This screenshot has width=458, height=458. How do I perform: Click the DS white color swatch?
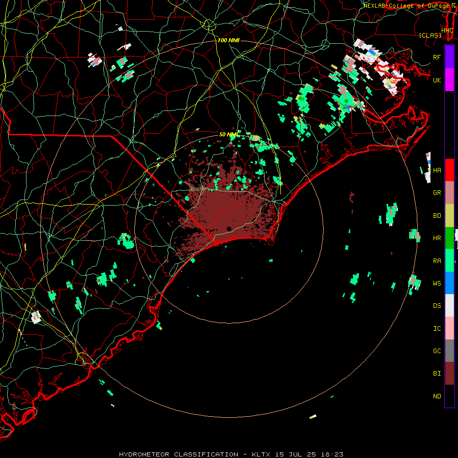pyautogui.click(x=449, y=305)
